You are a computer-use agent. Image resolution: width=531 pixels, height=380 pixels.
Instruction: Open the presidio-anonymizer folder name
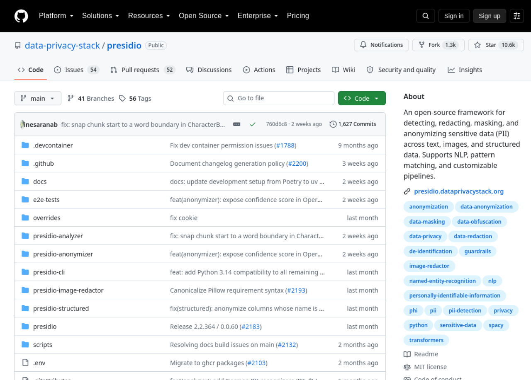63,254
